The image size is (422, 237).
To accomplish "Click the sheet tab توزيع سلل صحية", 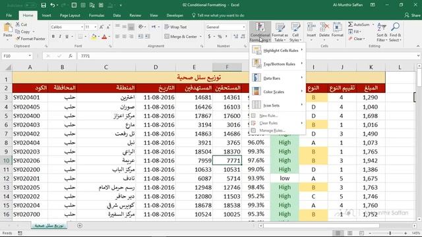I will coord(49,226).
